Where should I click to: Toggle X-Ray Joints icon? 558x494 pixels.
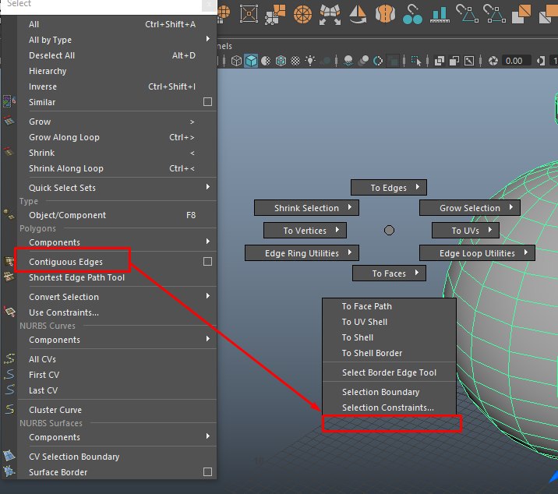click(469, 61)
